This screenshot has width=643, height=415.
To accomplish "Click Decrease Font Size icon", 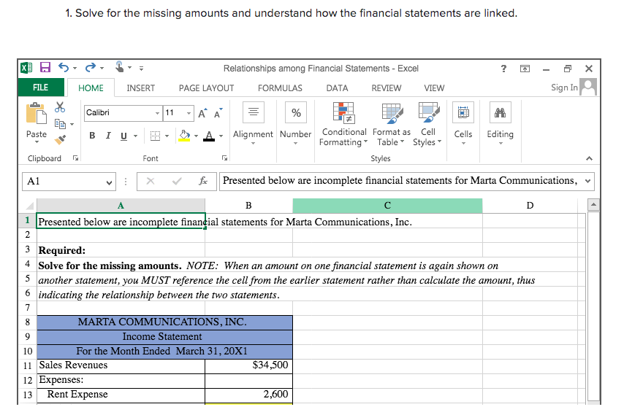I will click(218, 113).
